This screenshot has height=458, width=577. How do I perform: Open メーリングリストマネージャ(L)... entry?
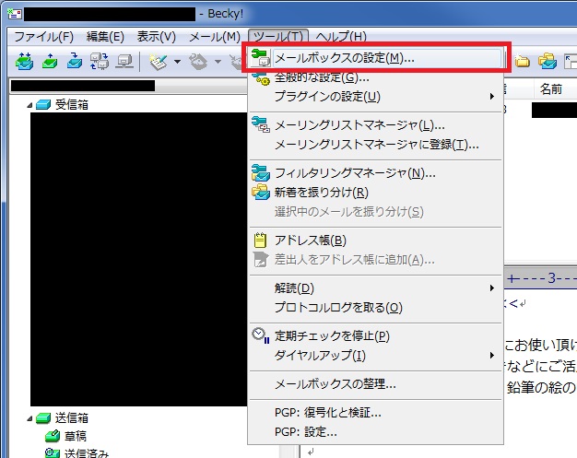pyautogui.click(x=375, y=125)
